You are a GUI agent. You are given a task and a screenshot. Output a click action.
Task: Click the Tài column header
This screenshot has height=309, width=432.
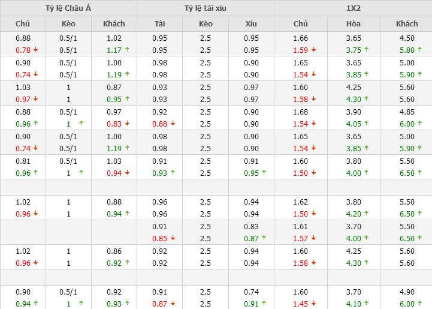coord(159,23)
